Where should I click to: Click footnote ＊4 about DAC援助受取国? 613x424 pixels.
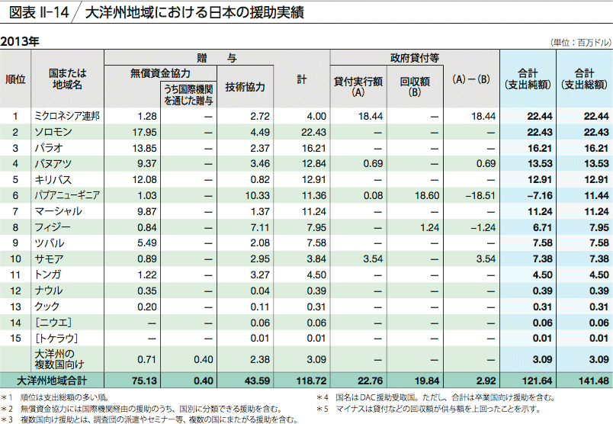pyautogui.click(x=435, y=398)
